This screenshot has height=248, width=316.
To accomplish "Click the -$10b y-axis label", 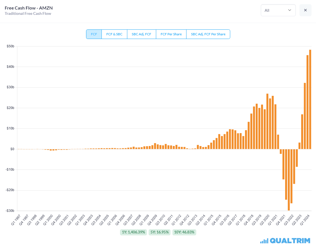I will coord(10,170).
